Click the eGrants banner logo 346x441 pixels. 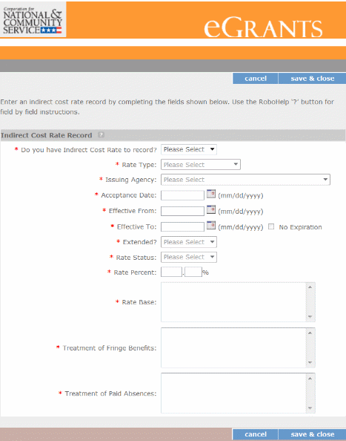[263, 27]
